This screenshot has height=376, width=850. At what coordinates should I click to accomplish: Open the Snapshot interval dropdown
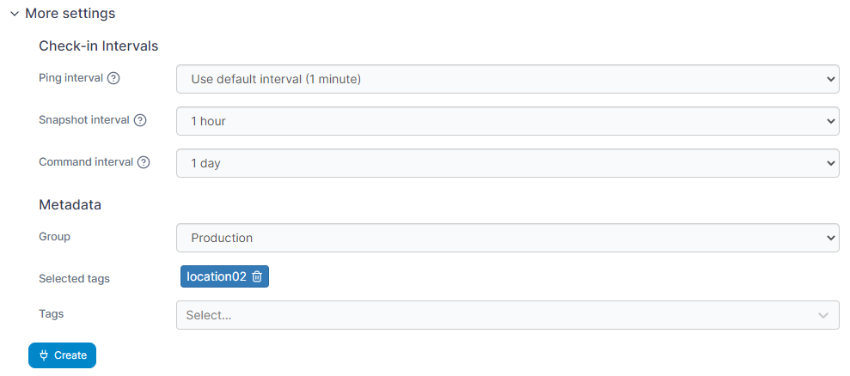click(507, 121)
